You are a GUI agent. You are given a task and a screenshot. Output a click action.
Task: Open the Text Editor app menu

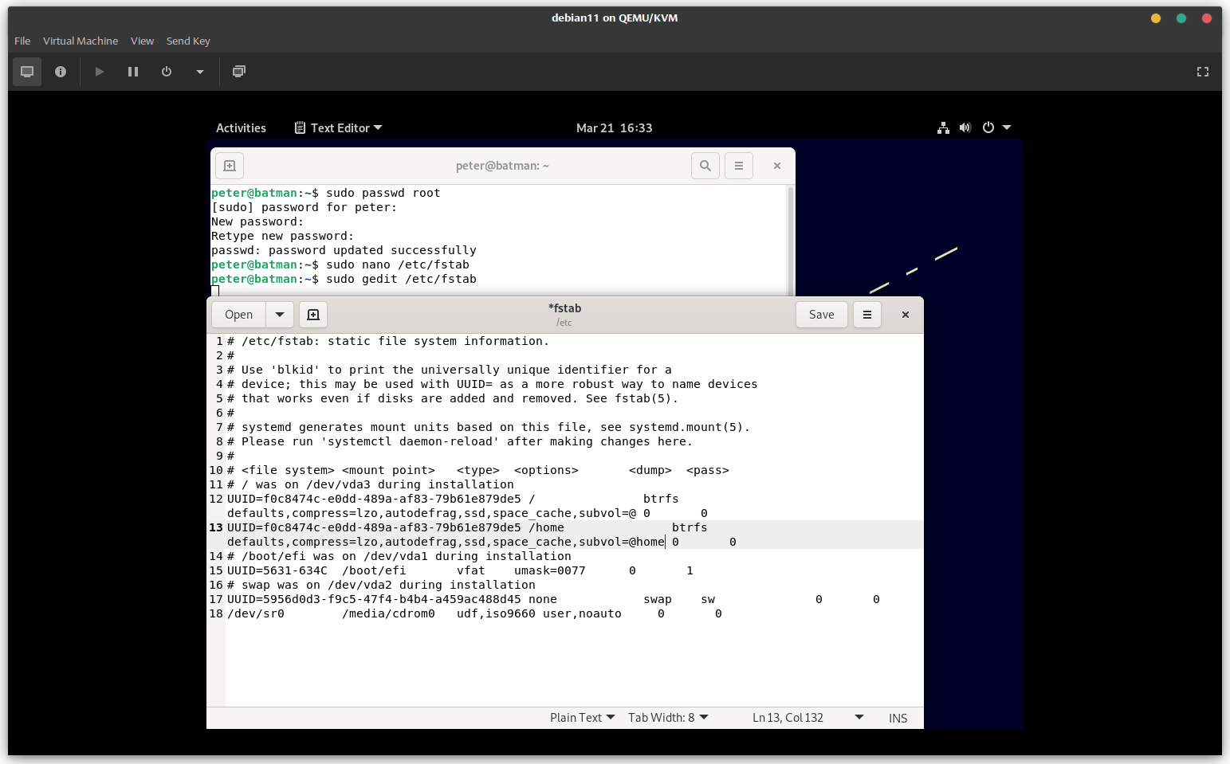339,127
